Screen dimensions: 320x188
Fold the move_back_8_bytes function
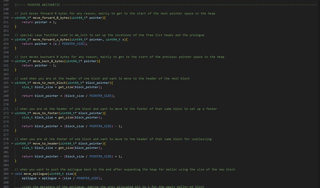pyautogui.click(x=12, y=61)
